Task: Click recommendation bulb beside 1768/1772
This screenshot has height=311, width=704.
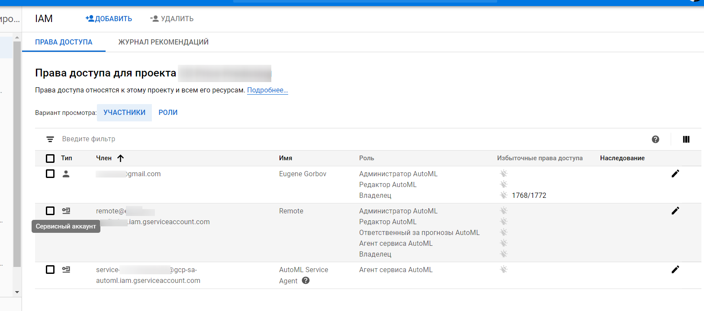Action: (x=504, y=195)
